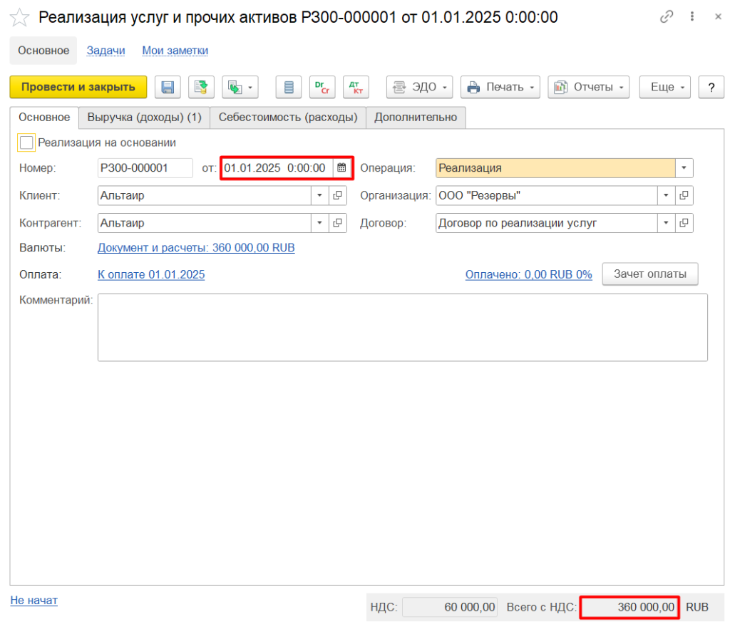Screen dimensions: 730x622
Task: Open the Печать dropdown menu
Action: pos(500,87)
